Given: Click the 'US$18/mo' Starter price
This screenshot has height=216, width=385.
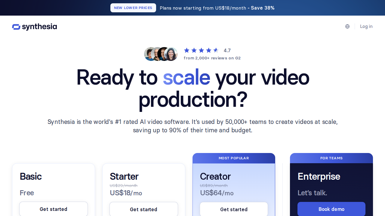Looking at the screenshot, I should tap(126, 193).
